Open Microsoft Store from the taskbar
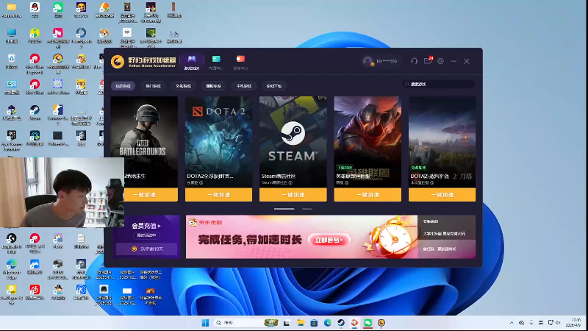The width and height of the screenshot is (588, 331). coord(314,323)
